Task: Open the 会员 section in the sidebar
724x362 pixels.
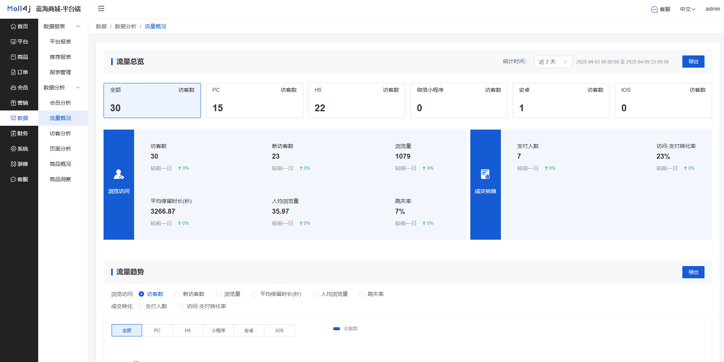Action: click(19, 88)
